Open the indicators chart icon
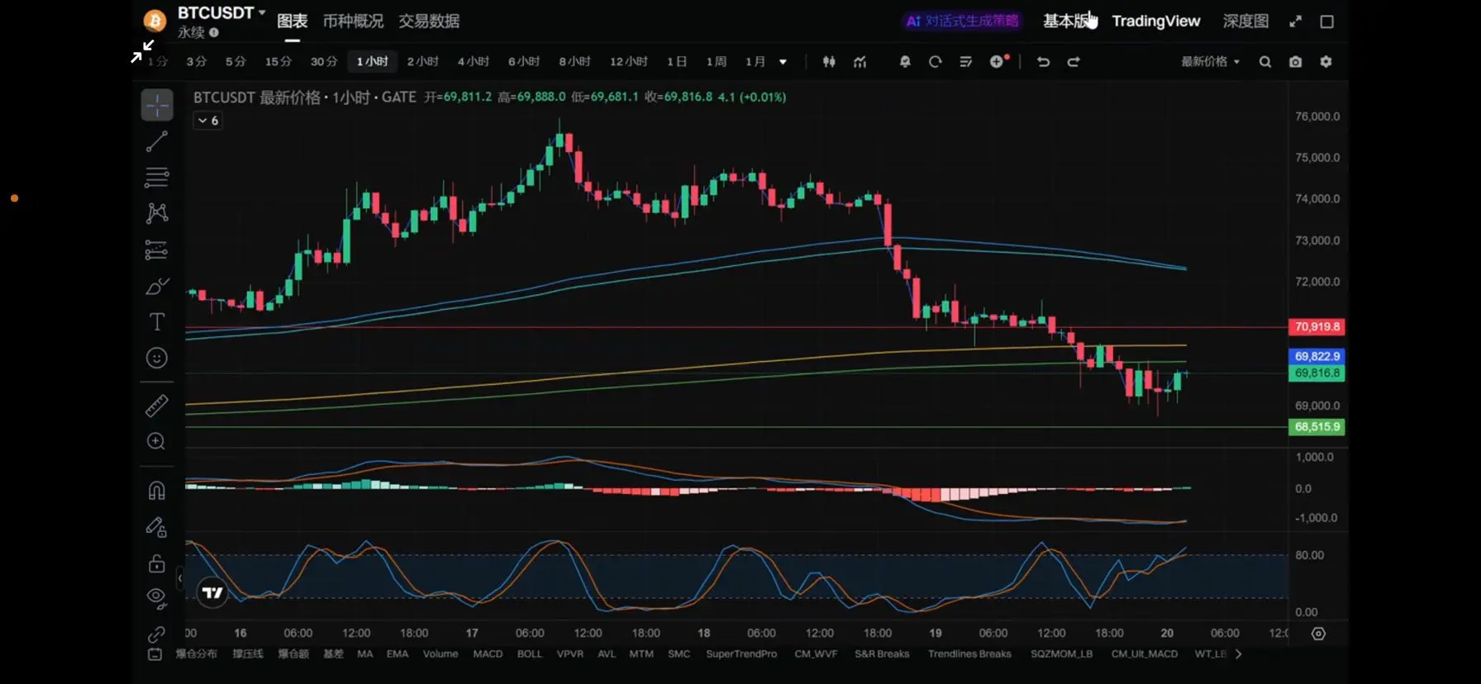The height and width of the screenshot is (684, 1481). pyautogui.click(x=860, y=62)
